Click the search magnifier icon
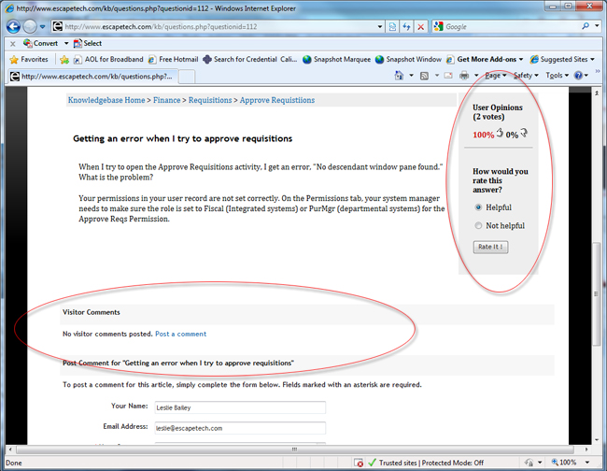Viewport: 607px width, 471px height. pos(586,26)
